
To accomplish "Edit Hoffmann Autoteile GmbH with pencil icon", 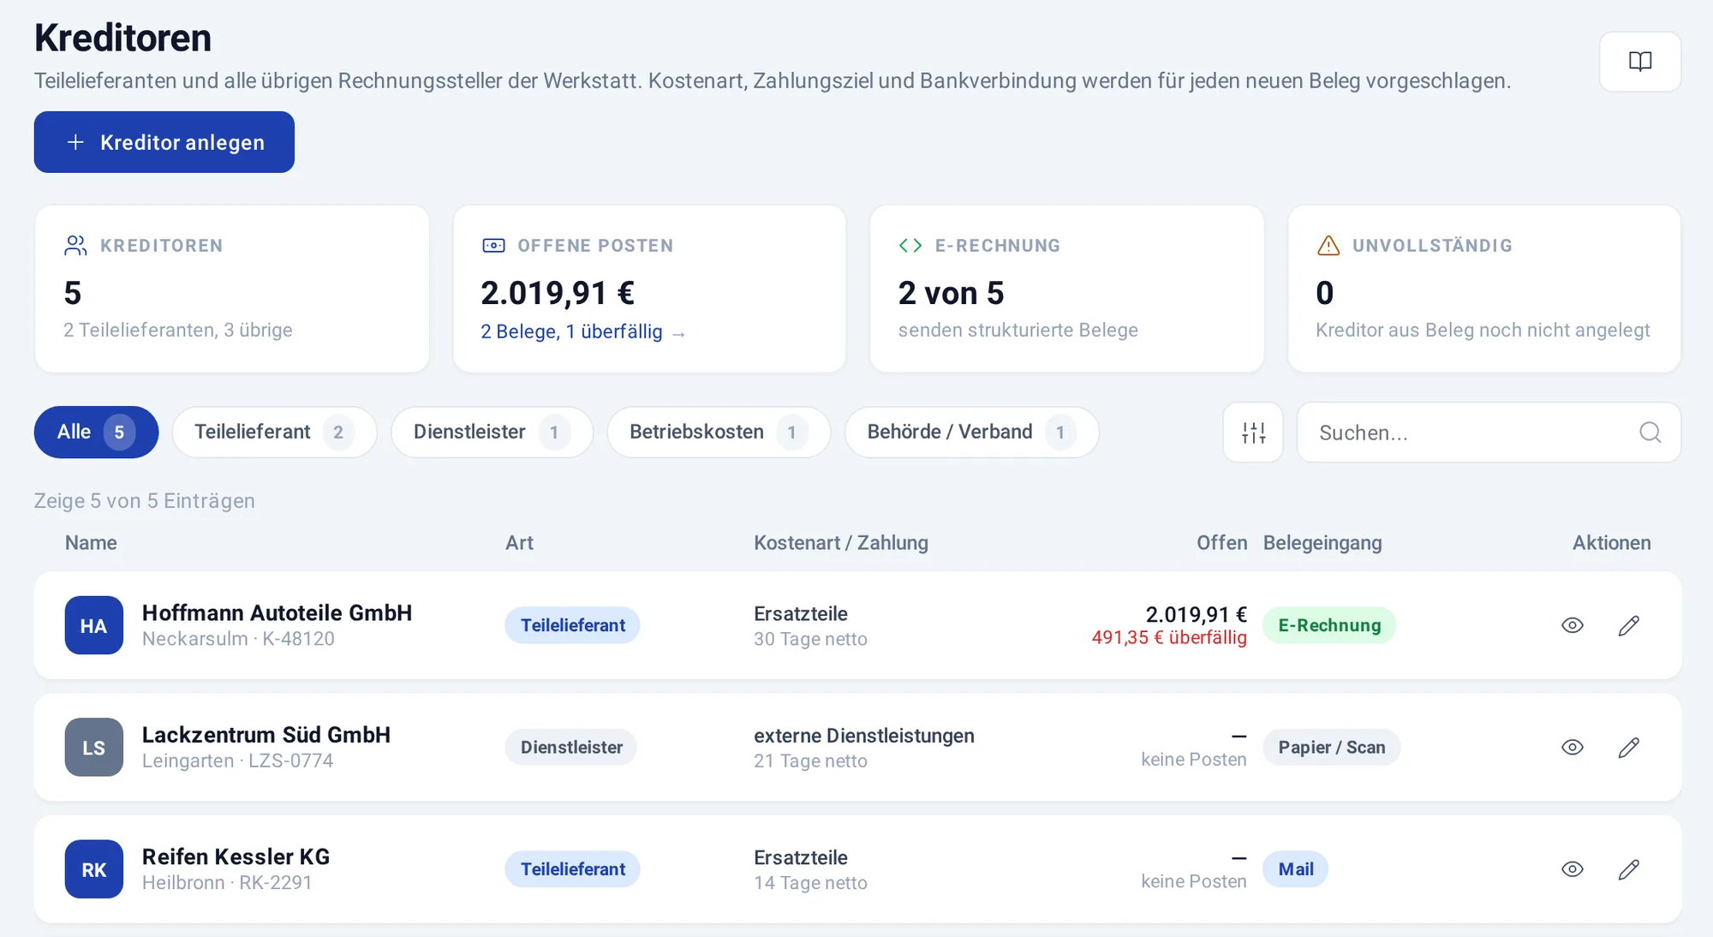I will click(x=1628, y=625).
